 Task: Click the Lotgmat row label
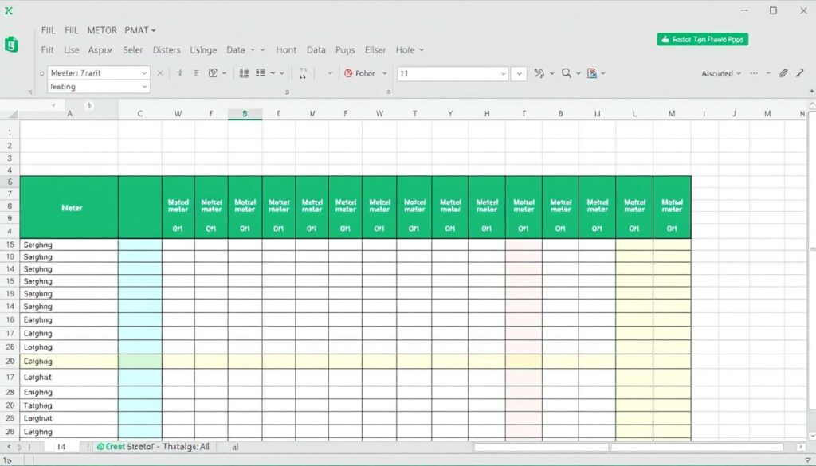(x=38, y=418)
